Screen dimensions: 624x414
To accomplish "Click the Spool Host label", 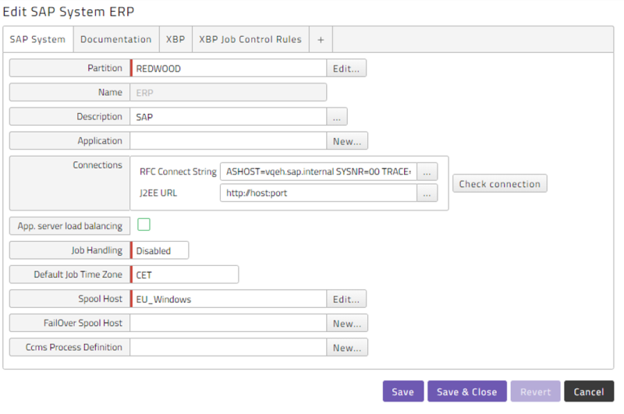I will pos(101,299).
